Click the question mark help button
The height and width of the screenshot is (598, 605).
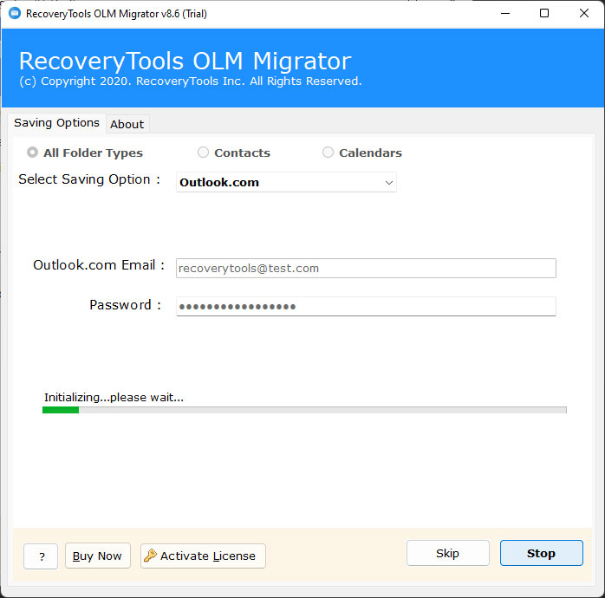tap(41, 556)
